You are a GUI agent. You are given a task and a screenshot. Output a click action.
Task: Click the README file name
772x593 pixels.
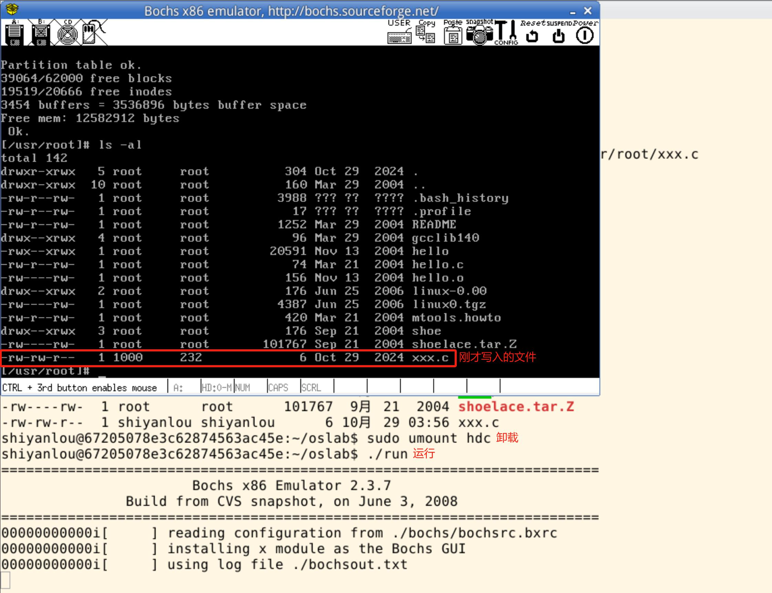434,224
